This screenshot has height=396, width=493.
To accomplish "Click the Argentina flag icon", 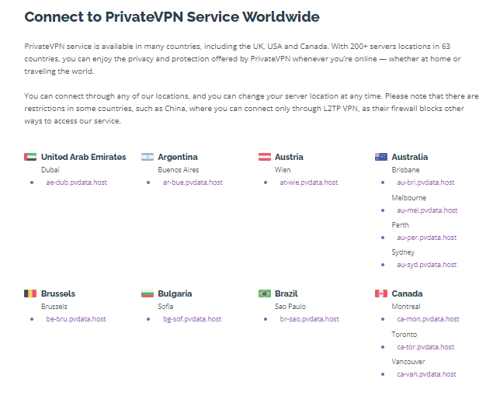I will click(148, 157).
